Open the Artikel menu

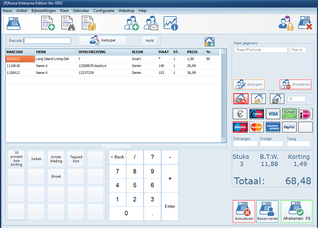[22, 11]
